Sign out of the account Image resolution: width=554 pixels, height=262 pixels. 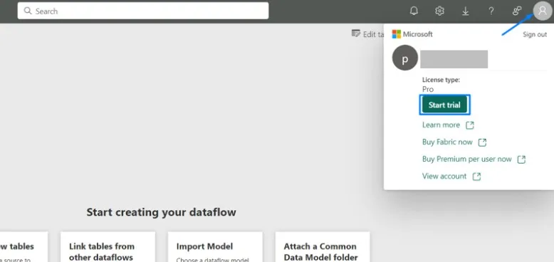pyautogui.click(x=535, y=35)
